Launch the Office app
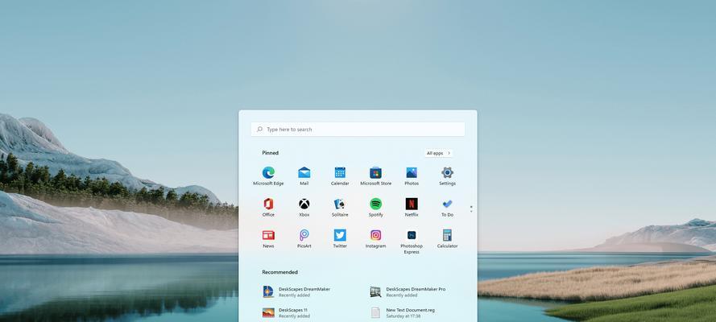This screenshot has width=716, height=322. pos(268,208)
